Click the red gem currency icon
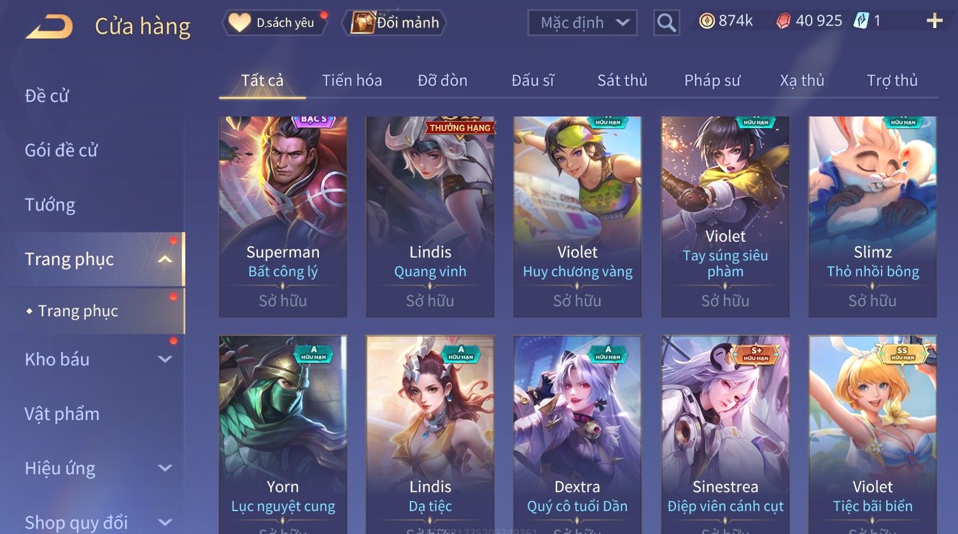 (784, 21)
